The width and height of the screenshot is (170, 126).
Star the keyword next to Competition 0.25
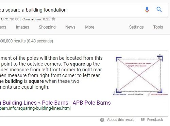coord(53,19)
